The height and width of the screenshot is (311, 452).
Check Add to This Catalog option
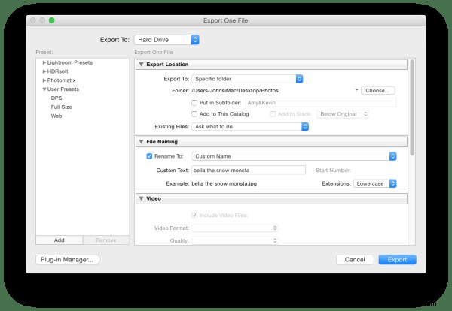tap(194, 114)
